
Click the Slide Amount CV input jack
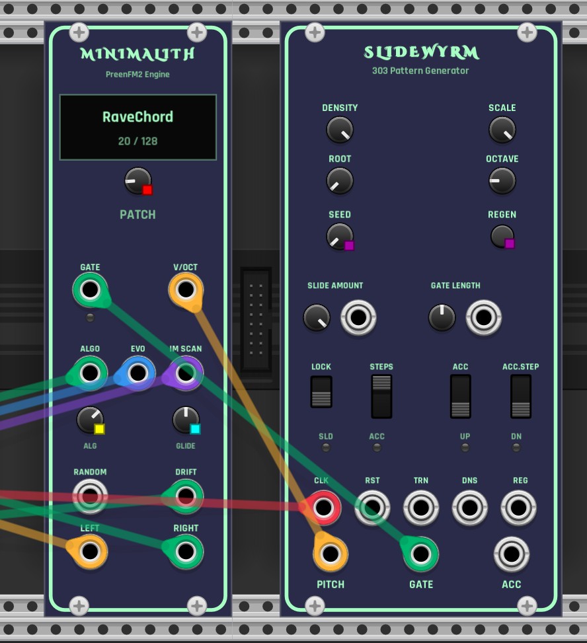click(x=358, y=318)
